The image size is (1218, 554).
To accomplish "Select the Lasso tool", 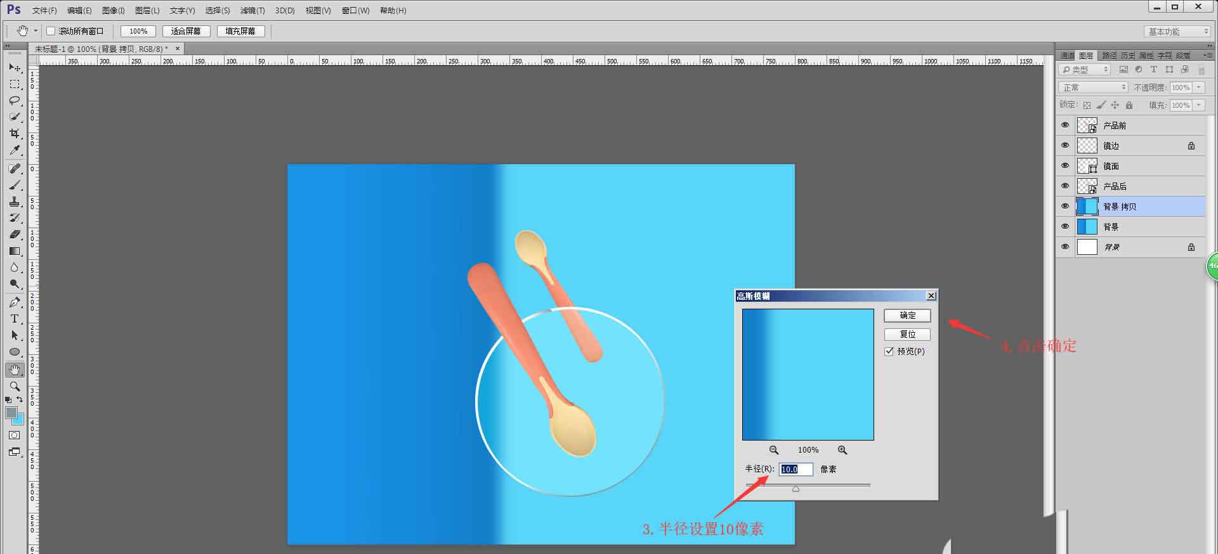I will (15, 101).
